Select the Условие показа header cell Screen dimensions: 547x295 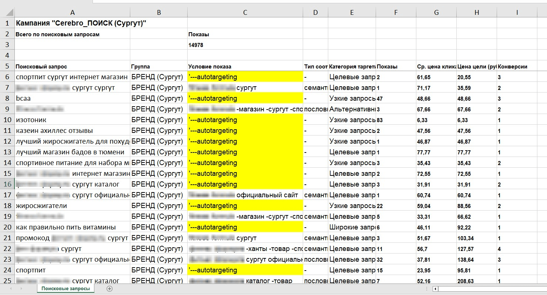[245, 67]
